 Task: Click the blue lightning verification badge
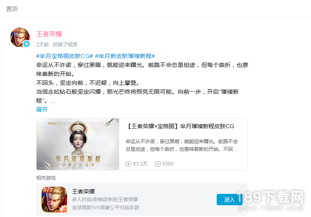pos(26,44)
